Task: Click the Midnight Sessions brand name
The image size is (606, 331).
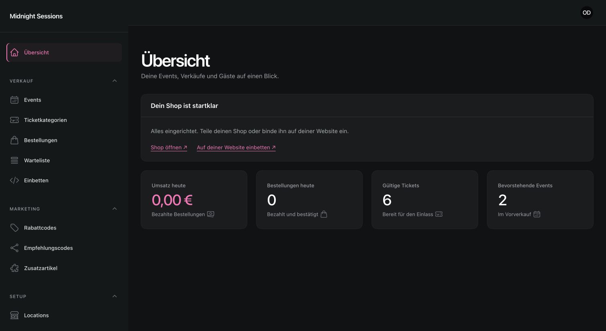Action: (36, 16)
